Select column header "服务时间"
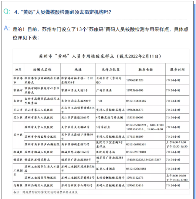This screenshot has height=199, width=196. click(177, 69)
